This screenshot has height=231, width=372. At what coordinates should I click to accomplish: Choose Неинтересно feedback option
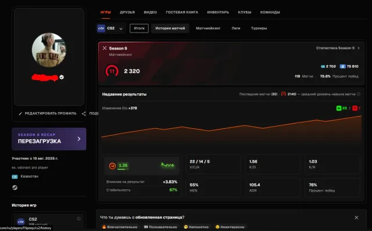(230, 227)
